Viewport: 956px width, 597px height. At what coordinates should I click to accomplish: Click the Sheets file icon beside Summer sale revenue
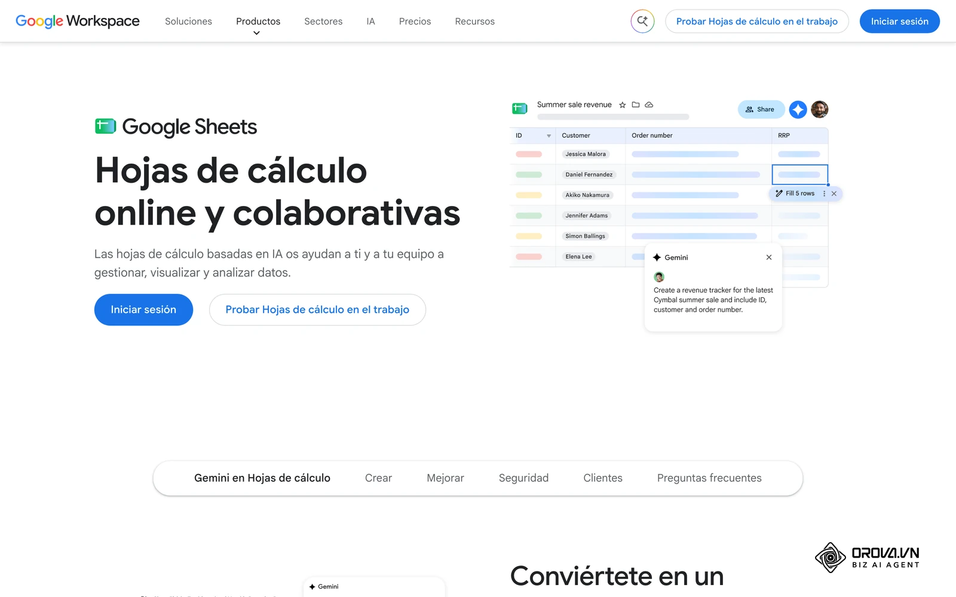pos(520,108)
